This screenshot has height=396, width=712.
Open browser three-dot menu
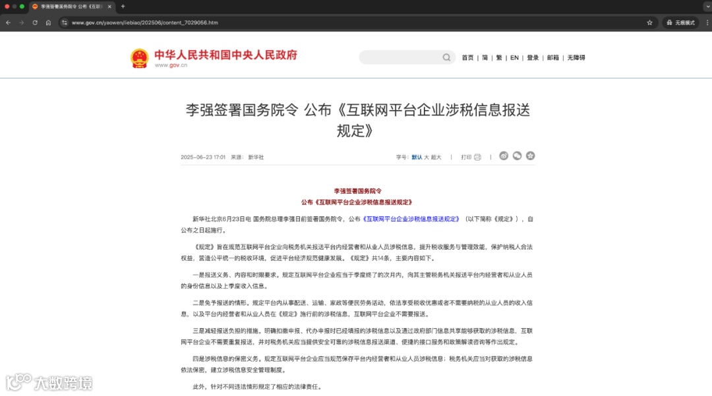707,22
